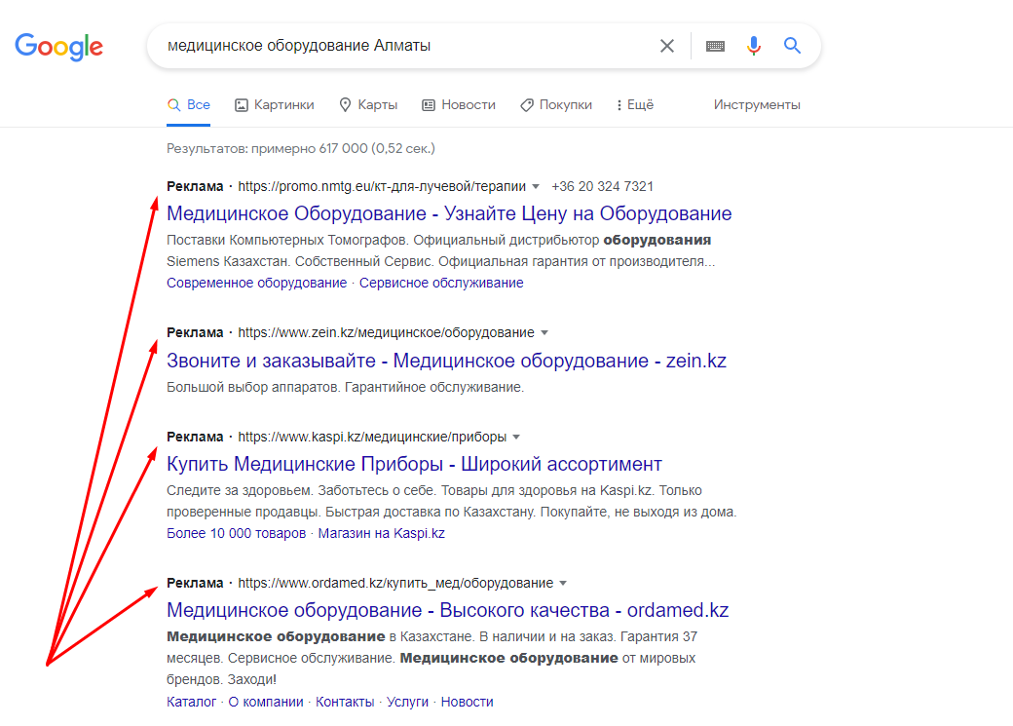Go to Google homepage via logo

[58, 47]
